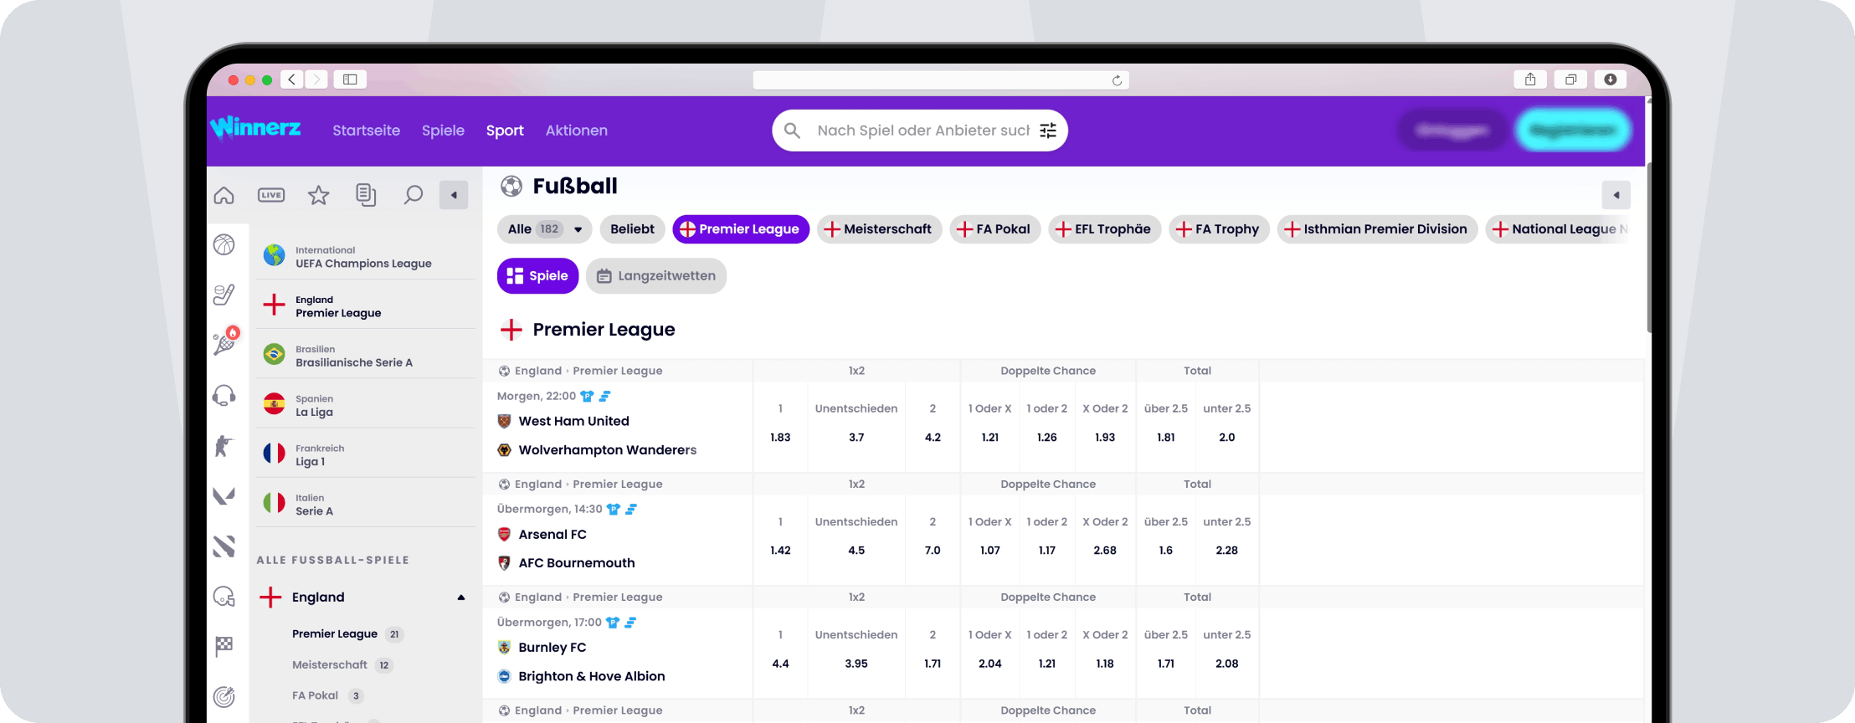Screen dimensions: 1855x723
Task: Open Sport navigation item
Action: tap(505, 131)
